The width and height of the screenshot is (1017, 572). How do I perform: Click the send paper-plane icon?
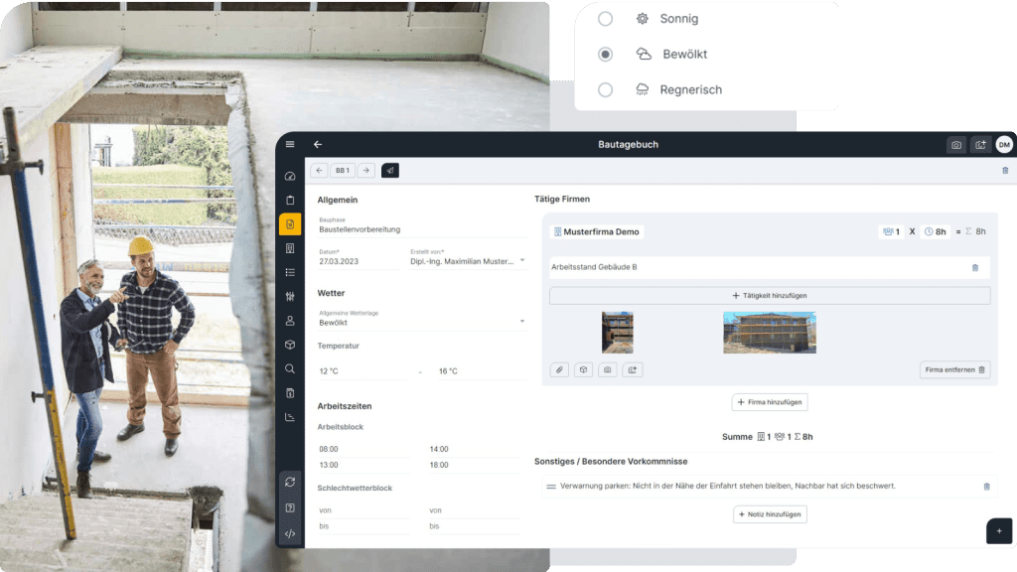(x=390, y=171)
